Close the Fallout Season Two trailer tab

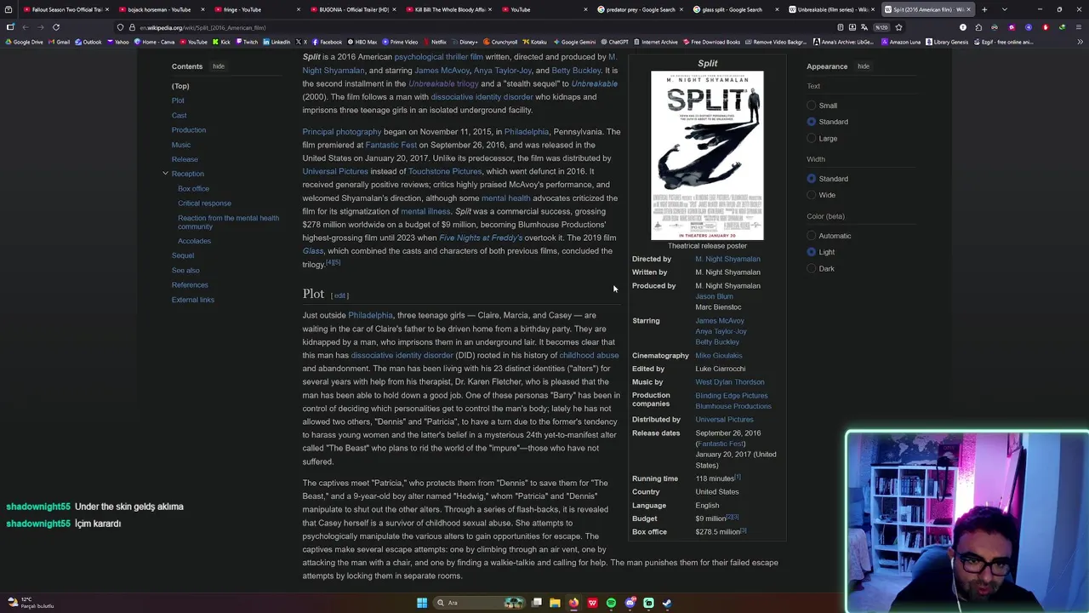coord(106,9)
